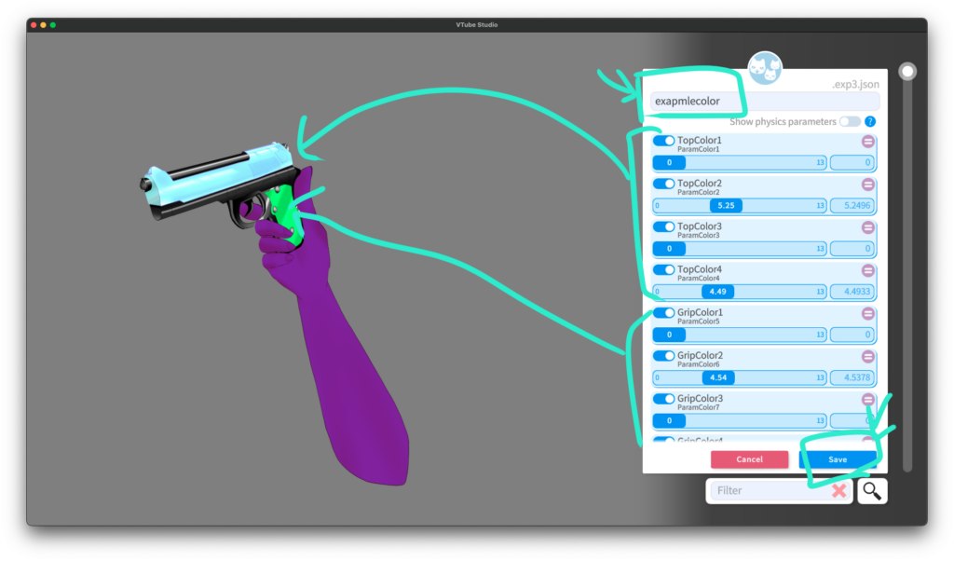Click the TopColor1 purple options icon
The width and height of the screenshot is (954, 561).
point(867,142)
